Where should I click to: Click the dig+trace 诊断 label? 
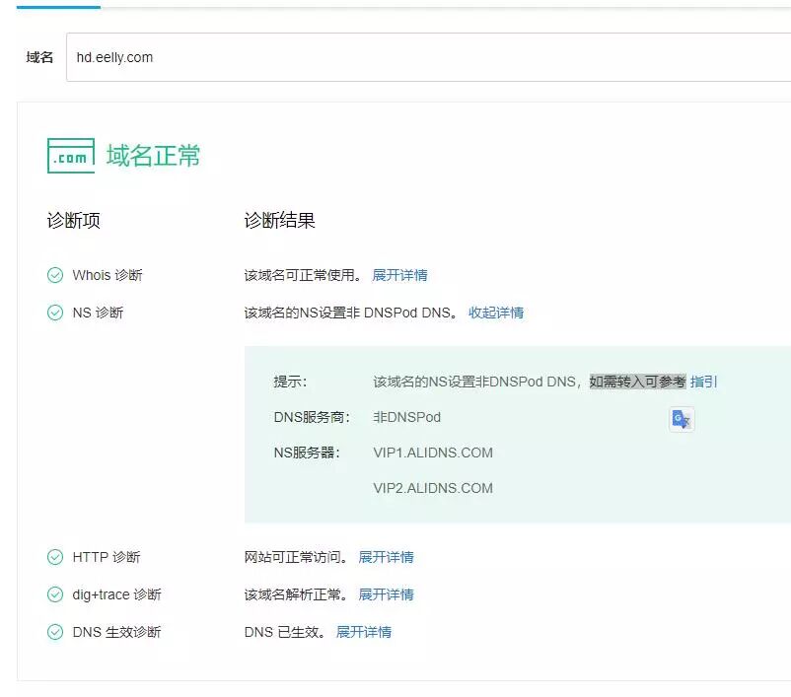[117, 594]
